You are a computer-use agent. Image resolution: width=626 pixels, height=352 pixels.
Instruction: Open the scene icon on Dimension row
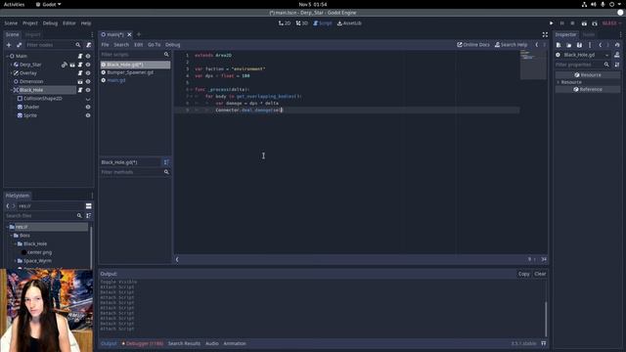coord(80,81)
